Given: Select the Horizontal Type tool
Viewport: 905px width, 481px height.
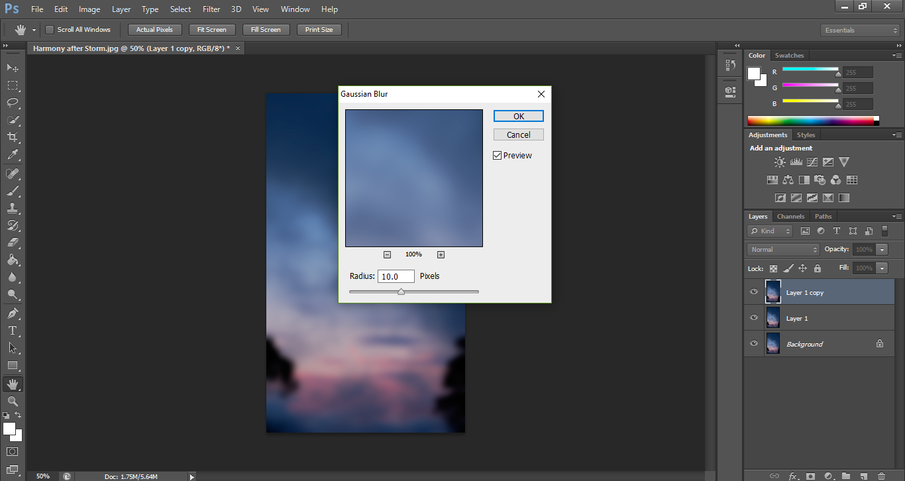Looking at the screenshot, I should tap(13, 331).
